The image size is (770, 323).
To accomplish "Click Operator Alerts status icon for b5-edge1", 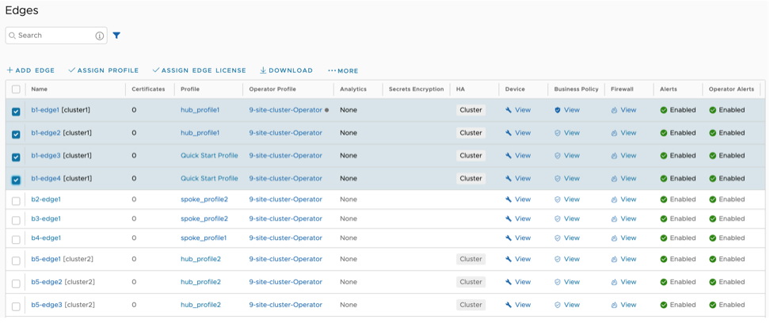I will 713,259.
